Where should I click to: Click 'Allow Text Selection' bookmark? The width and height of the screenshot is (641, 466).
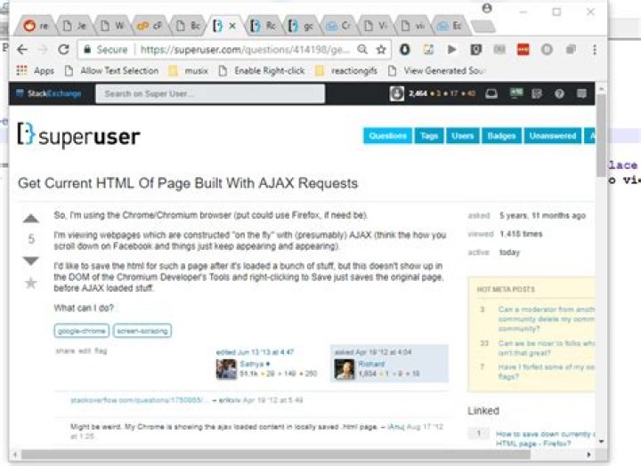pos(112,70)
